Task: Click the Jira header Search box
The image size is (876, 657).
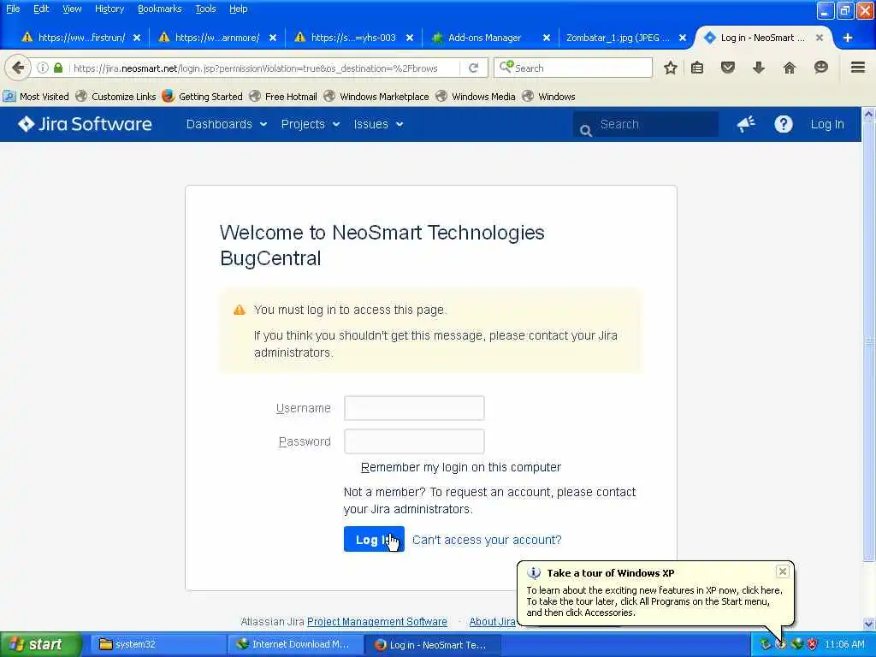Action: coord(645,124)
